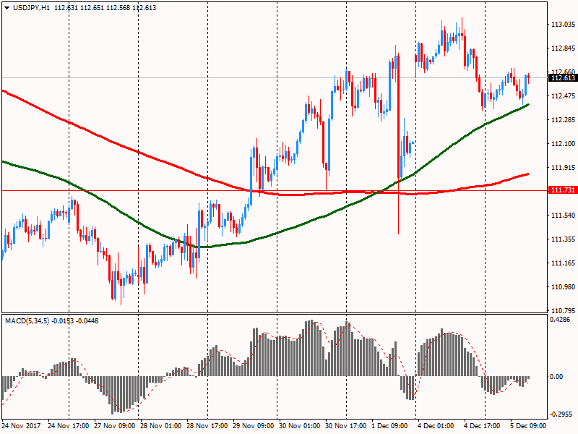This screenshot has height=434, width=578.
Task: Click the 29 Nov 09:00 time label
Action: tap(254, 426)
